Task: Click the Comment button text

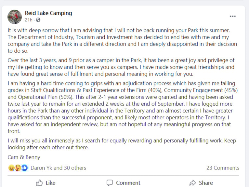Action: tap(128, 183)
